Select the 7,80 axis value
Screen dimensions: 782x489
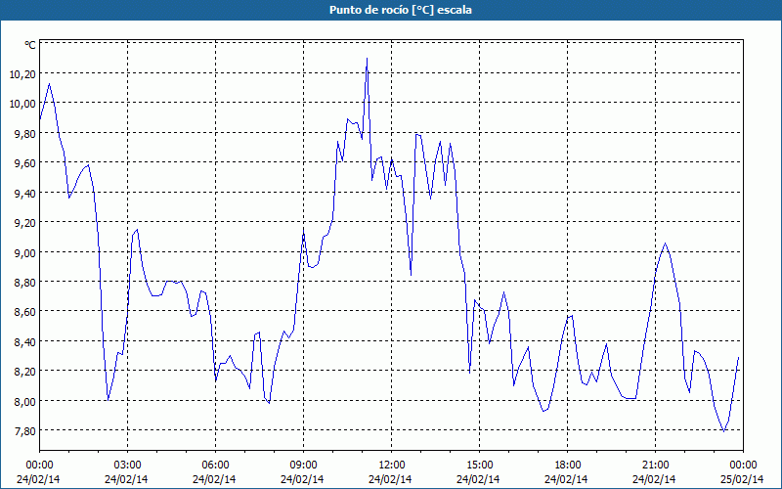click(x=25, y=430)
